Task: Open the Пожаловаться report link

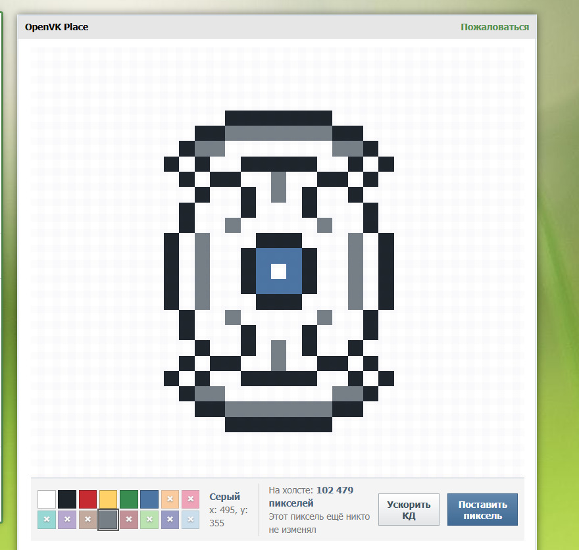Action: pyautogui.click(x=495, y=27)
